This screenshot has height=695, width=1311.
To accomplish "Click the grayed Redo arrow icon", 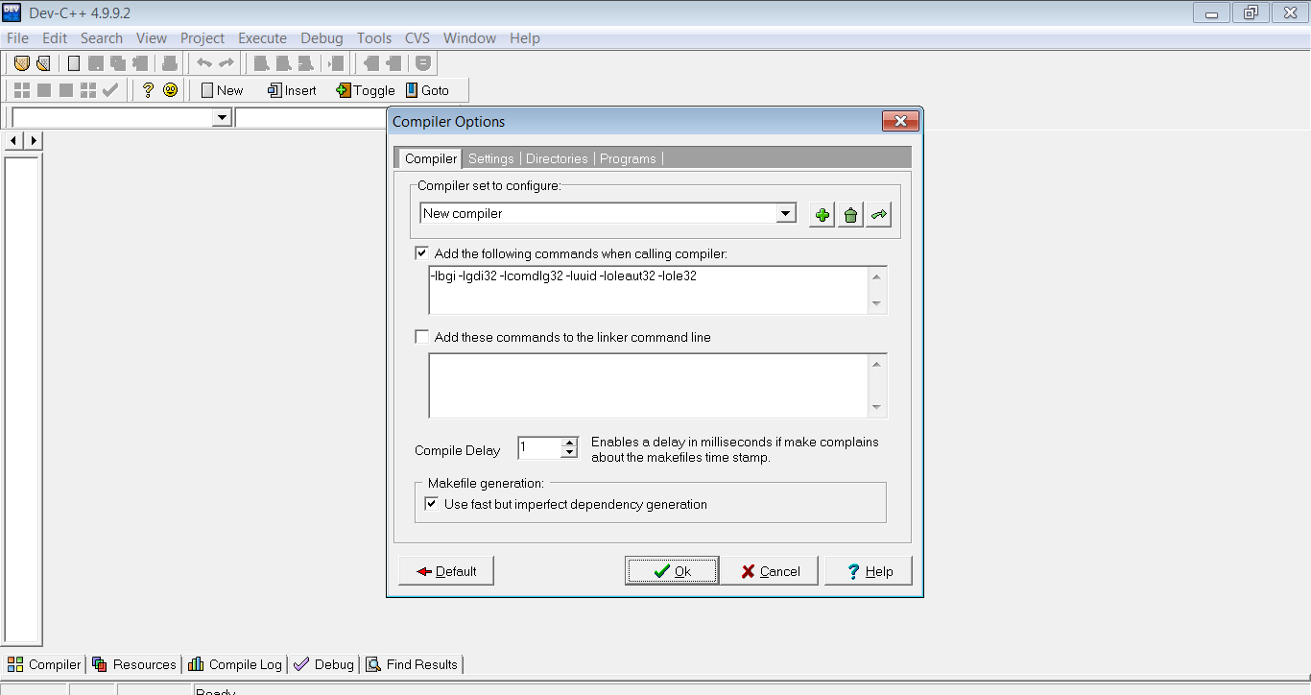I will (x=226, y=63).
